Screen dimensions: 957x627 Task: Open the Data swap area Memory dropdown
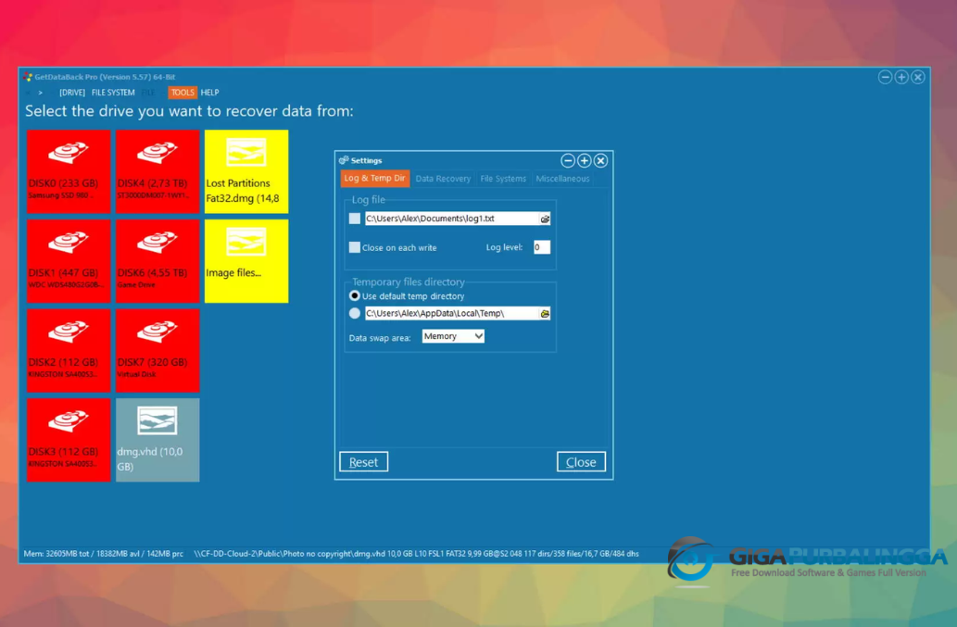point(453,336)
